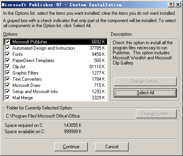Click the Description text about program files

(143, 53)
